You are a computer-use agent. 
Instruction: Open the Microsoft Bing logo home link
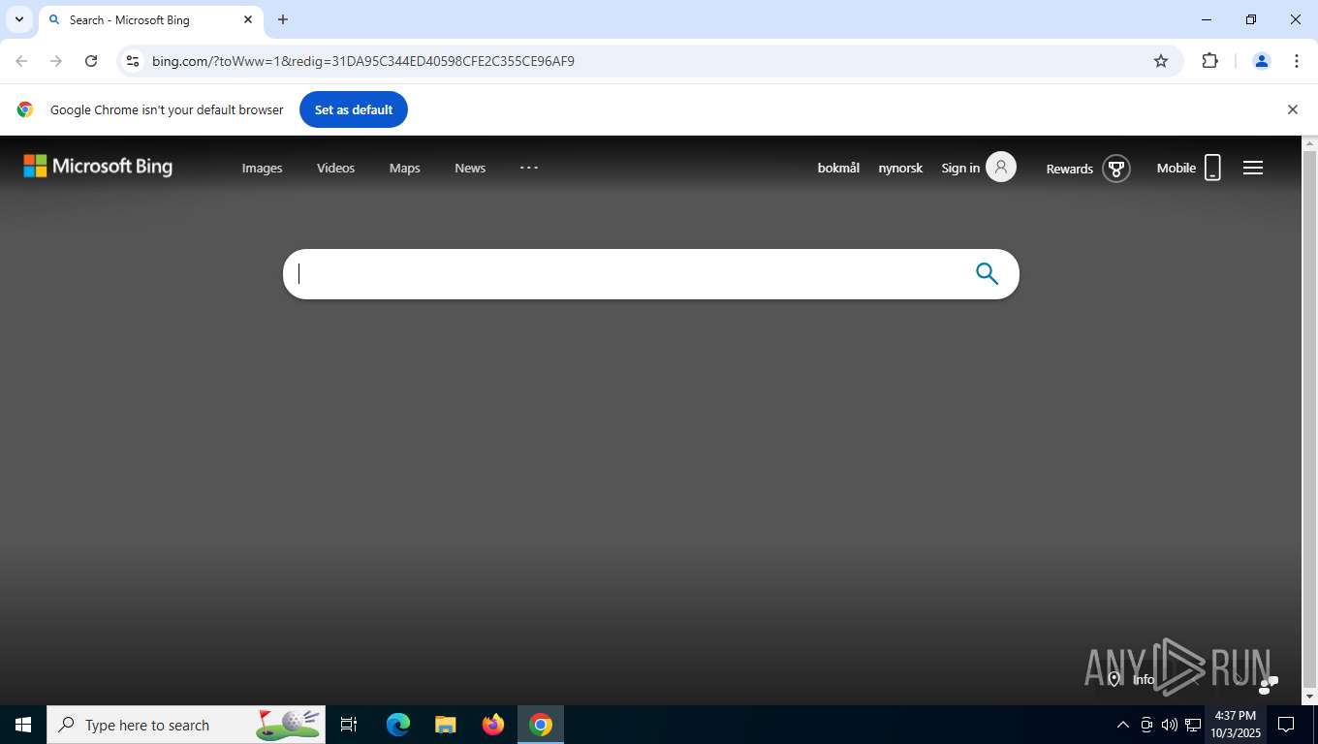(x=98, y=167)
